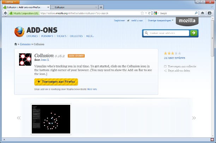
Task: Show next screenshot with right chevron
Action: pos(194,118)
